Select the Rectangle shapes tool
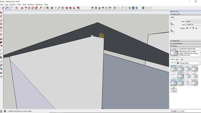The height and width of the screenshot is (113, 201). 16,8
